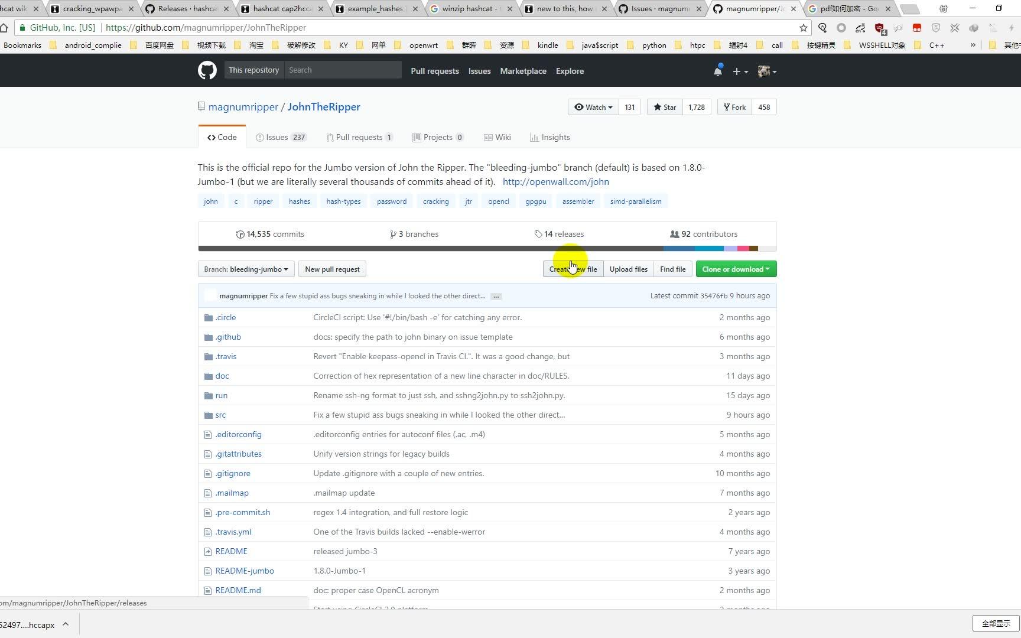Fork the repository
The width and height of the screenshot is (1021, 638).
point(734,107)
